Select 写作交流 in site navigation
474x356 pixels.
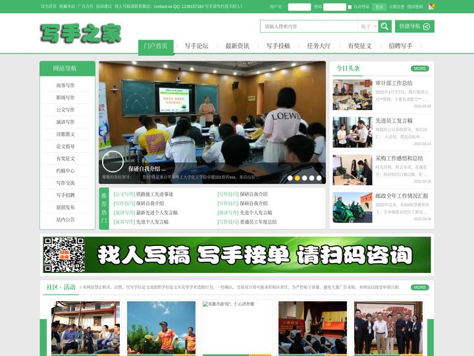click(x=66, y=183)
